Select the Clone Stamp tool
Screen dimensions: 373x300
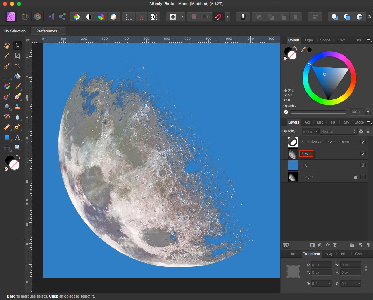coord(17,107)
